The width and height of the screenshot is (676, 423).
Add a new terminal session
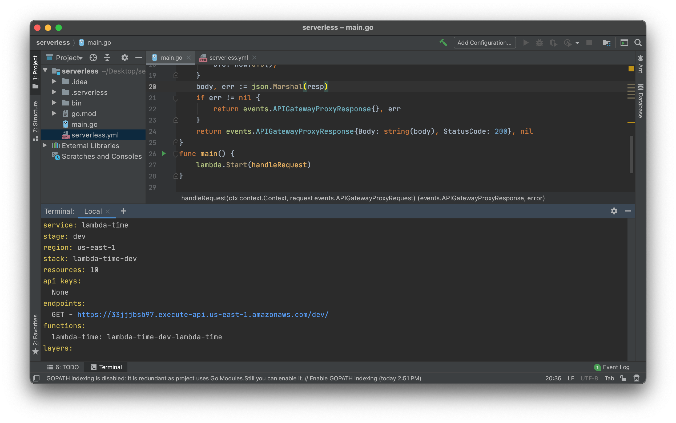(123, 211)
